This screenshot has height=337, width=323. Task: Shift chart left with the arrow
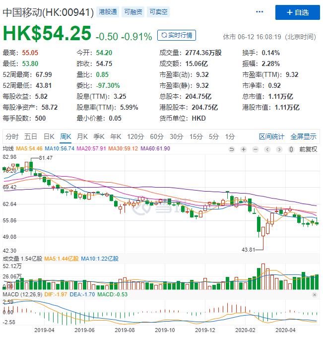pyautogui.click(x=267, y=149)
